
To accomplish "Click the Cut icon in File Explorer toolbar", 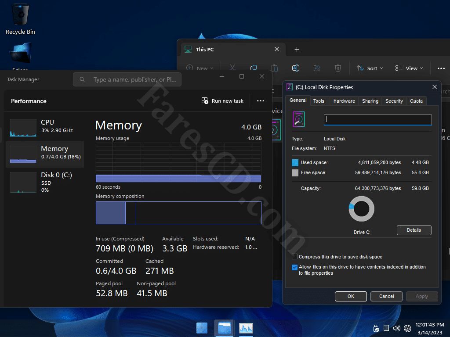I will (232, 68).
